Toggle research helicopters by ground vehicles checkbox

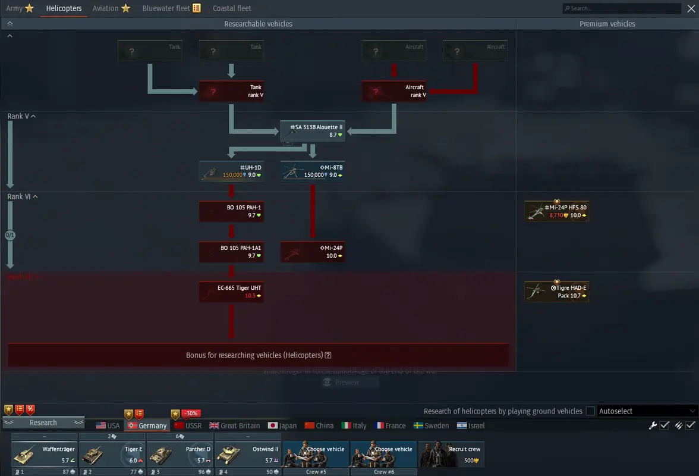(590, 411)
